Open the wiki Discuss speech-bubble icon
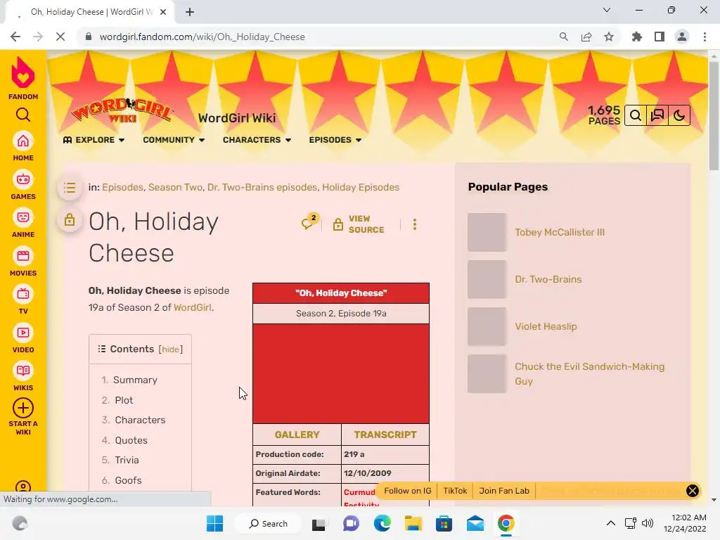This screenshot has width=720, height=540. point(657,115)
